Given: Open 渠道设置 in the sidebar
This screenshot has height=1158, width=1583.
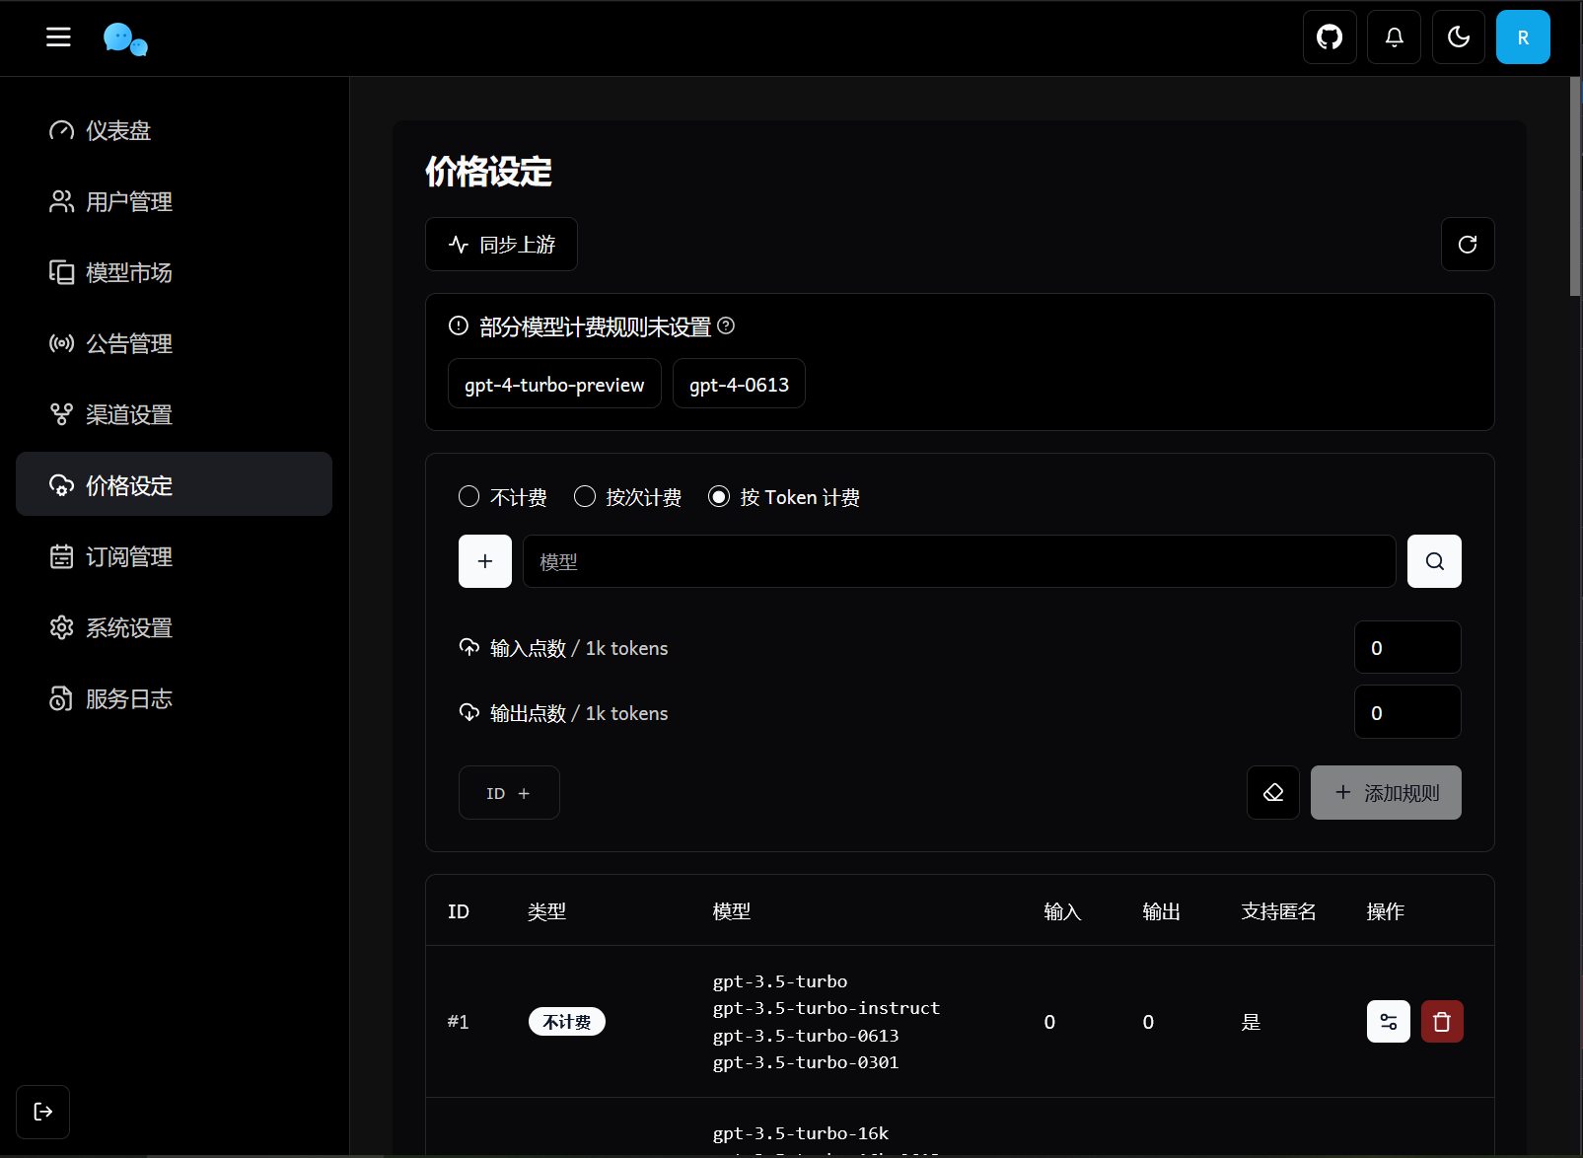Looking at the screenshot, I should coord(174,414).
